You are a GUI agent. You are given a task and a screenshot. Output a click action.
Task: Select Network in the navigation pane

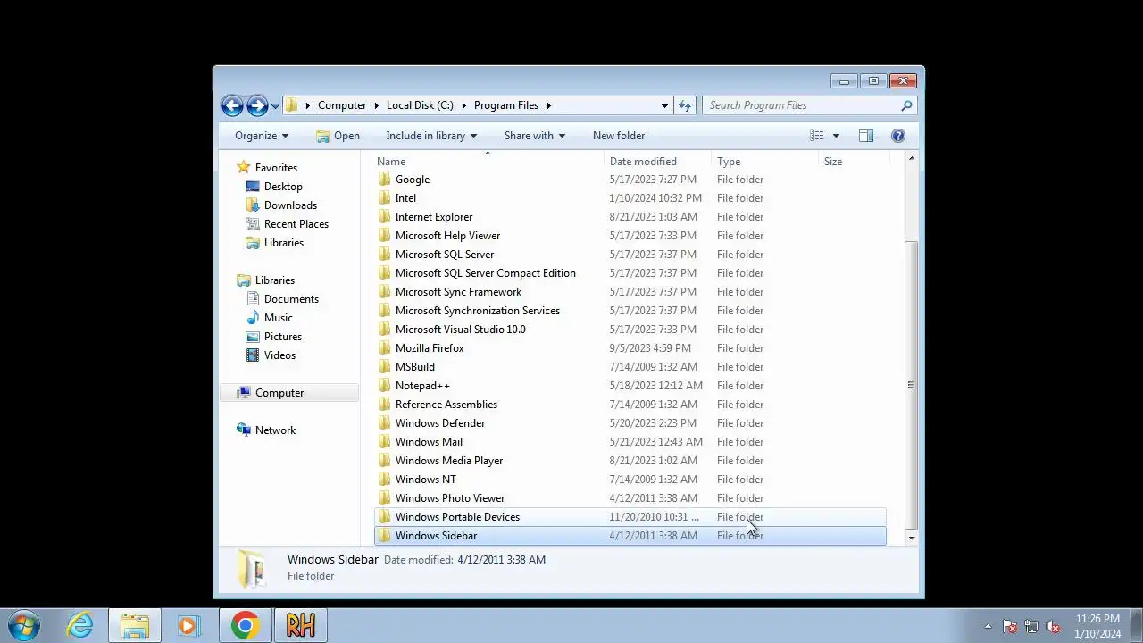coord(275,430)
